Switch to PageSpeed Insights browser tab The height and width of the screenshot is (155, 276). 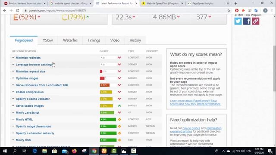pyautogui.click(x=203, y=3)
